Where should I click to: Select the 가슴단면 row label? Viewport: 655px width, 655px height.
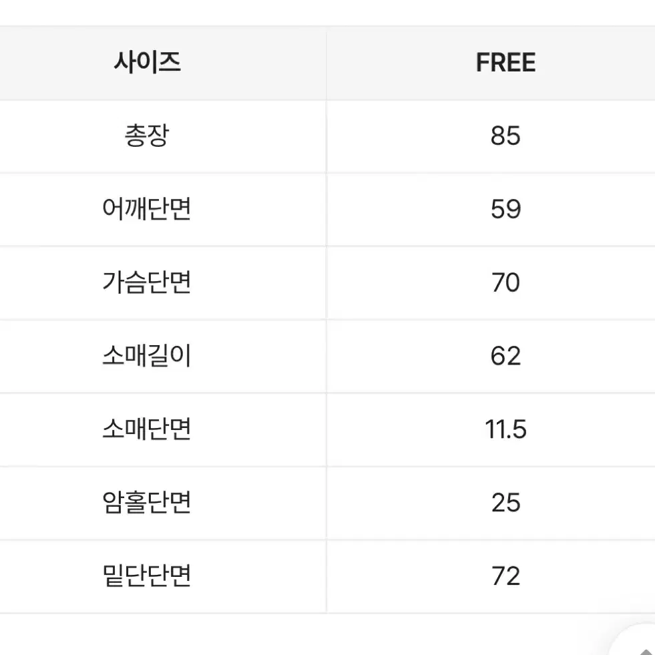pos(147,282)
